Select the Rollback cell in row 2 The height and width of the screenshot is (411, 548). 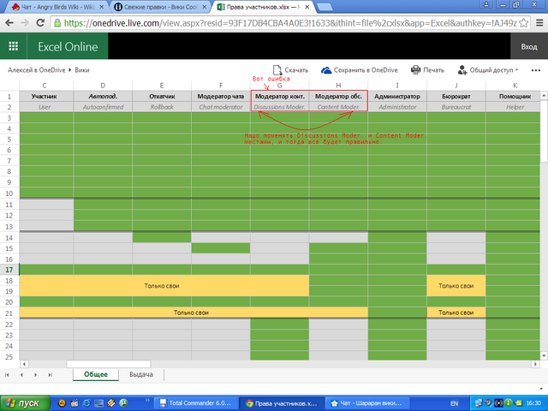[162, 107]
